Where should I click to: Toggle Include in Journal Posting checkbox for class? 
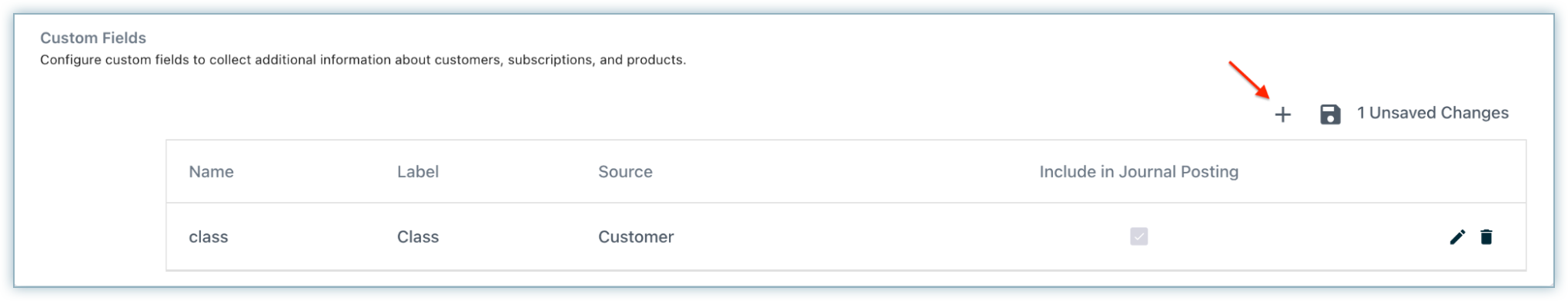[x=1138, y=237]
